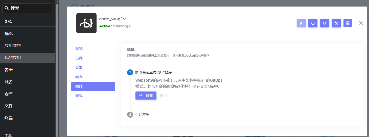The height and width of the screenshot is (137, 369).
Task: Click the 马上修改 button
Action: [x=146, y=96]
